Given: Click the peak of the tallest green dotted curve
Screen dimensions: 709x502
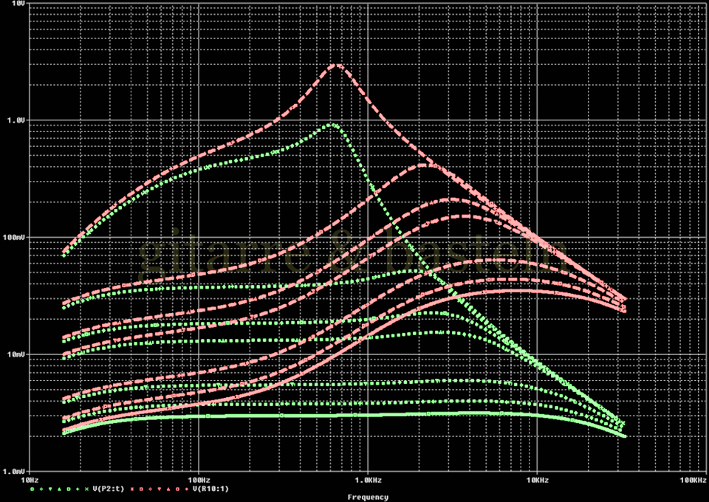Looking at the screenshot, I should point(333,125).
